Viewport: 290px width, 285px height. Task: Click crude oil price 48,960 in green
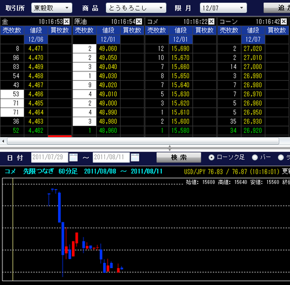pyautogui.click(x=108, y=131)
